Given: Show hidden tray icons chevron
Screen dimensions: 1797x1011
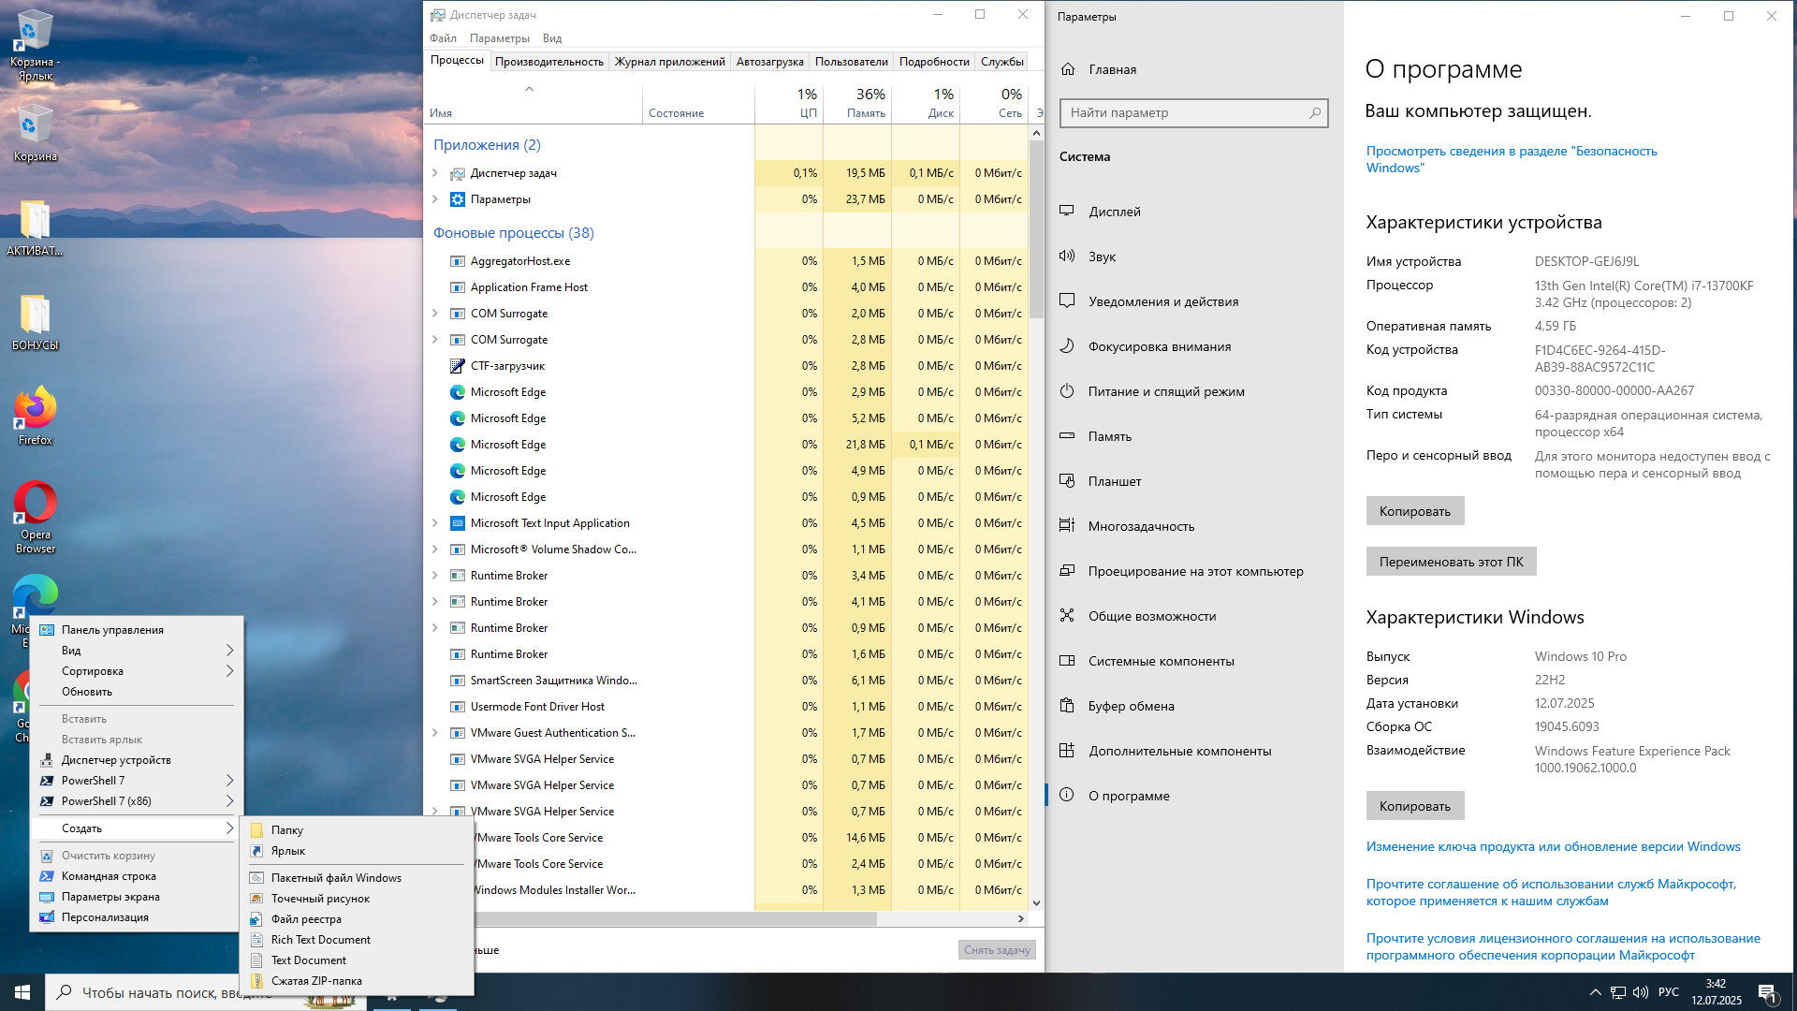Looking at the screenshot, I should pyautogui.click(x=1595, y=992).
